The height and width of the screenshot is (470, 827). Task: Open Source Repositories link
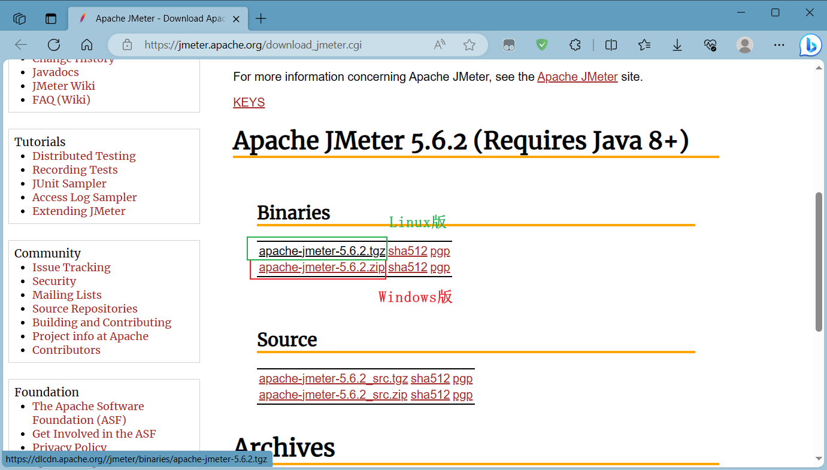pos(85,308)
